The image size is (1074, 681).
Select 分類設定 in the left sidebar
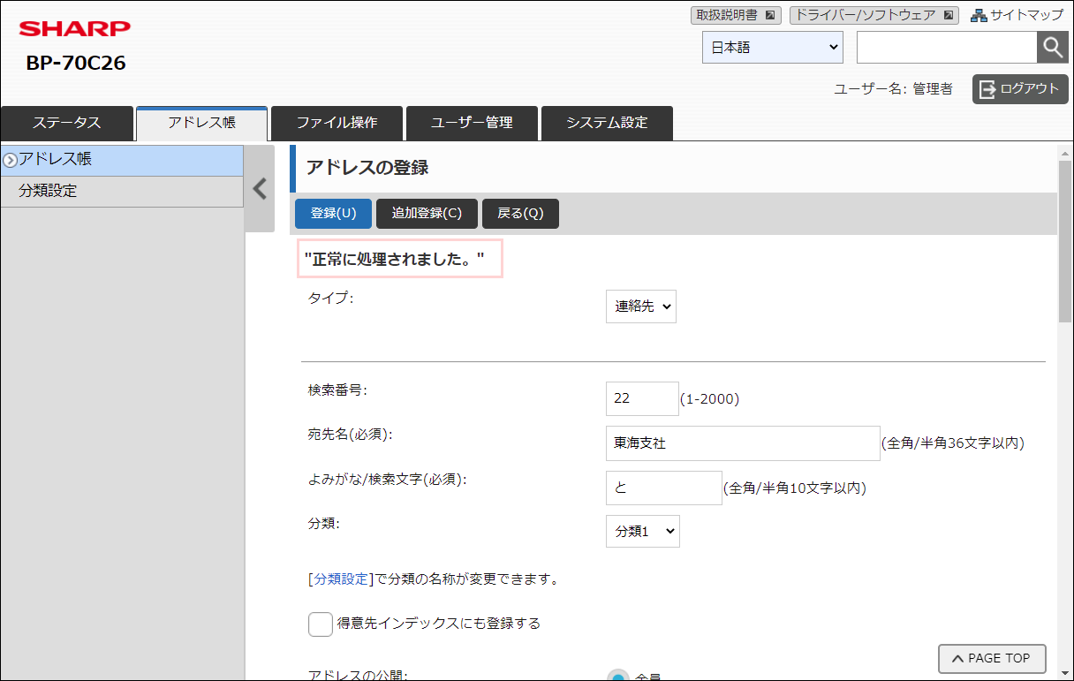click(x=122, y=192)
